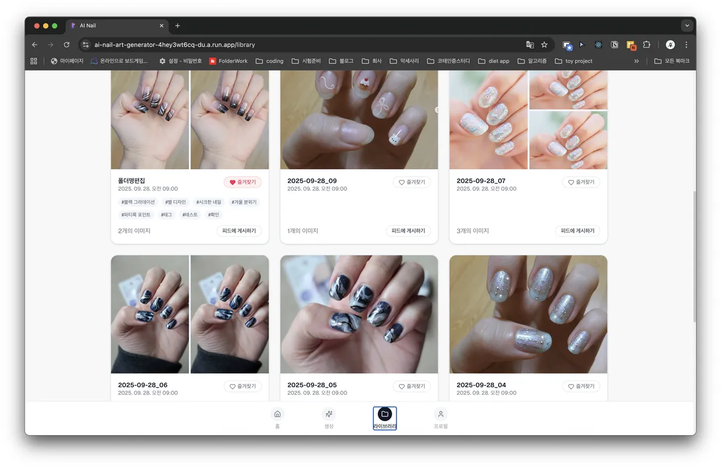Open the diet app bookmark folder
Viewport: 721px width, 468px height.
tap(494, 61)
